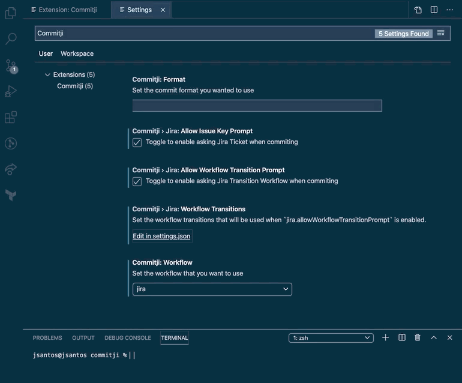Kill the terminal with trash icon
This screenshot has height=383, width=462.
pos(418,337)
